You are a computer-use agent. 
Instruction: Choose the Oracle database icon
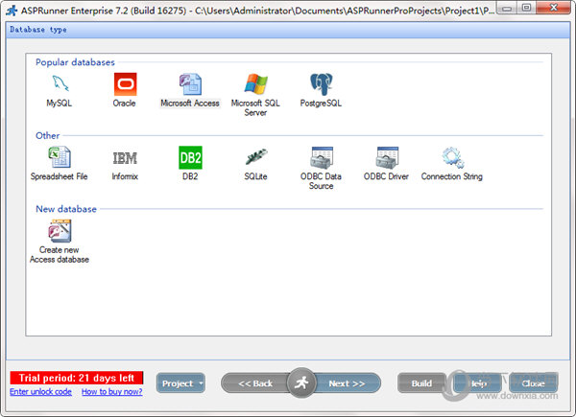(125, 84)
